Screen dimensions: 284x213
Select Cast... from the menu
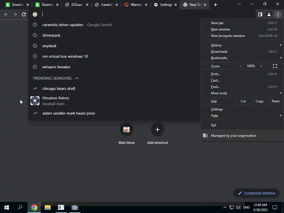[242, 80]
